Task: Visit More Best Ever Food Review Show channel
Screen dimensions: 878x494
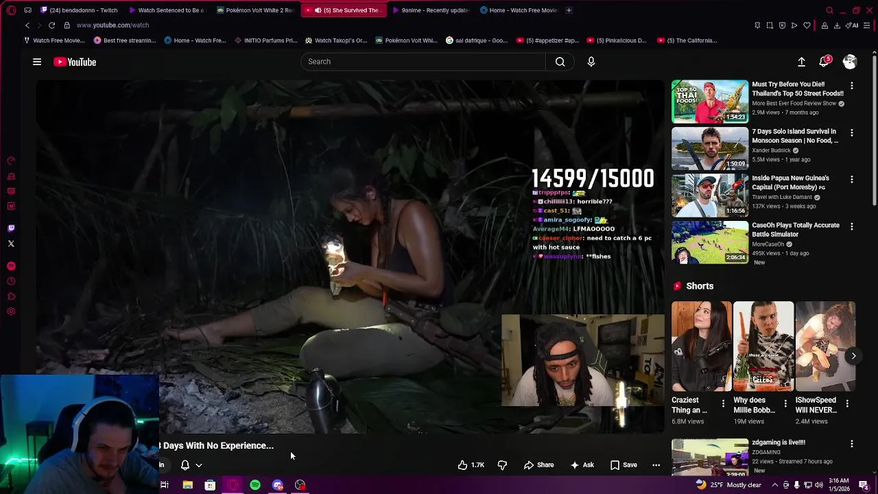Action: coord(794,103)
